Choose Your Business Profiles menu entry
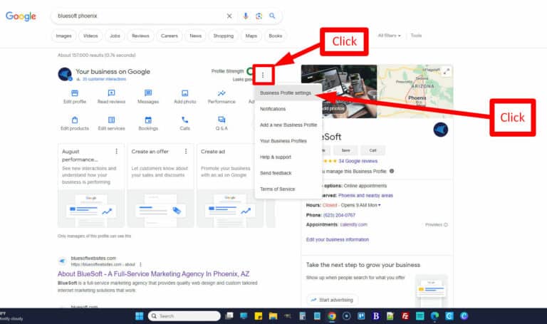The image size is (547, 324). tap(288, 141)
